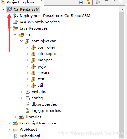Toggle Link with Editor icon
The height and width of the screenshot is (139, 127).
[88, 2]
